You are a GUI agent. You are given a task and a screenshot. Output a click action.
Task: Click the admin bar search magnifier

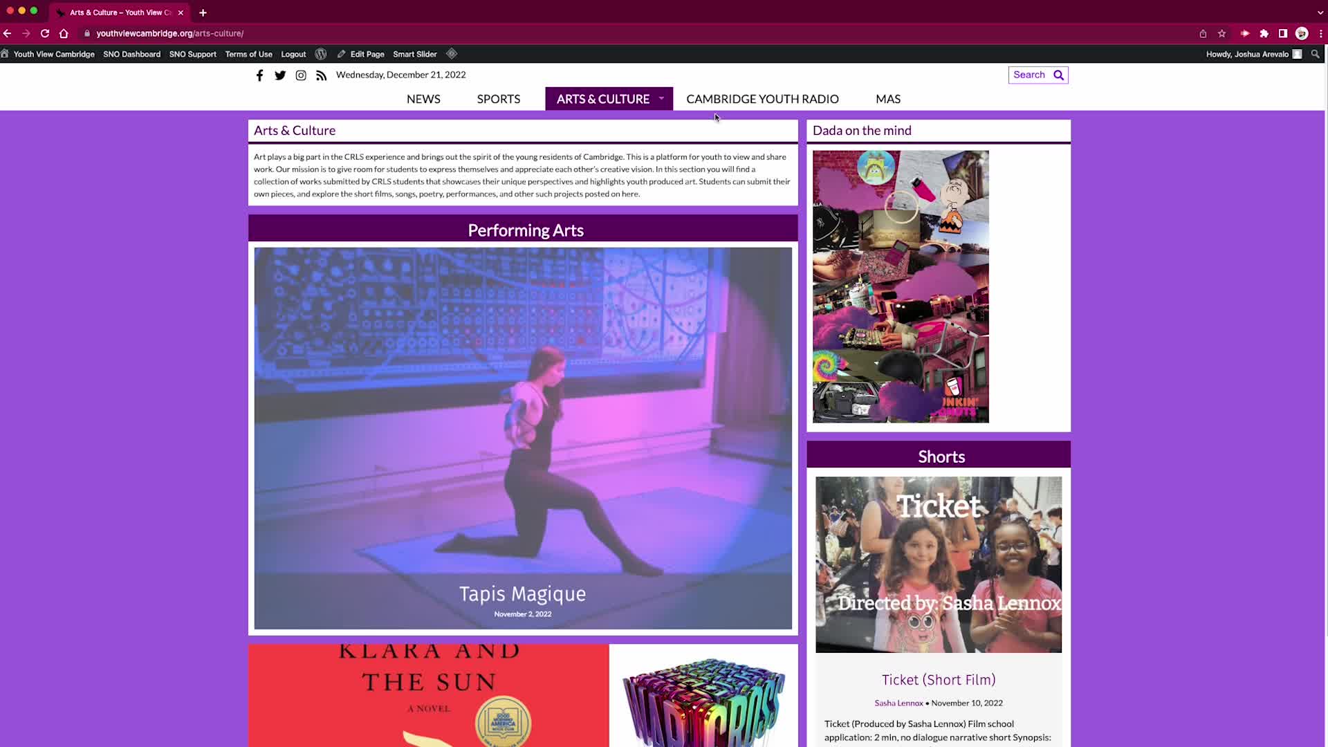(1315, 54)
